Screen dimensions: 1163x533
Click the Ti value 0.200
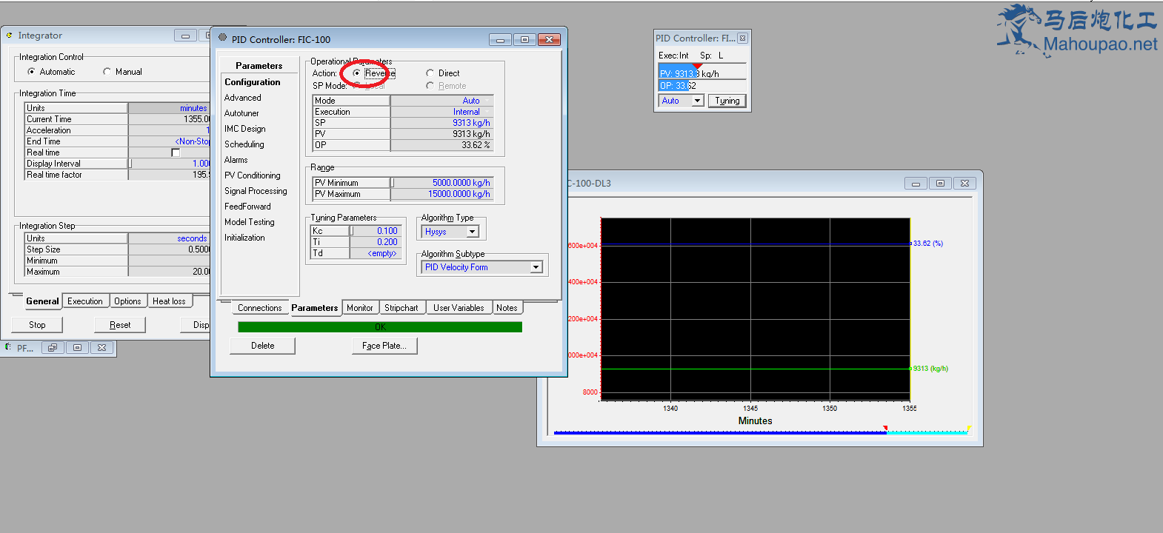tap(375, 242)
